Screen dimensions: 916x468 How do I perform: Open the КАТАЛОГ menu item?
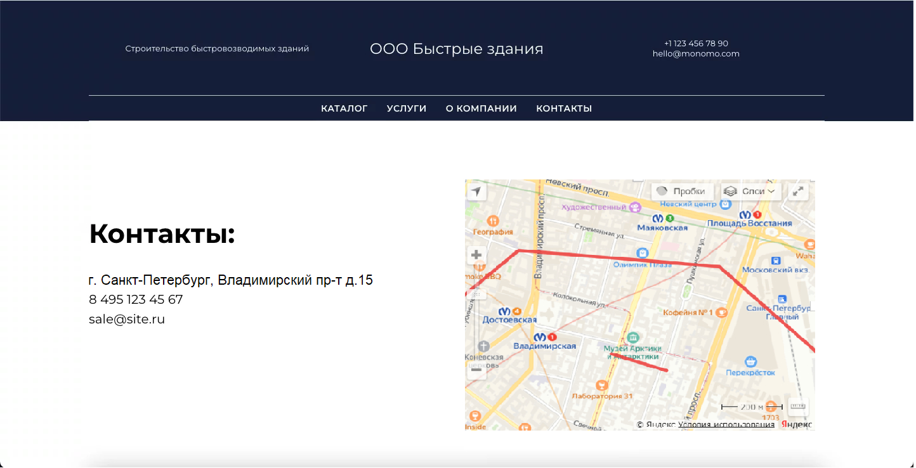344,108
